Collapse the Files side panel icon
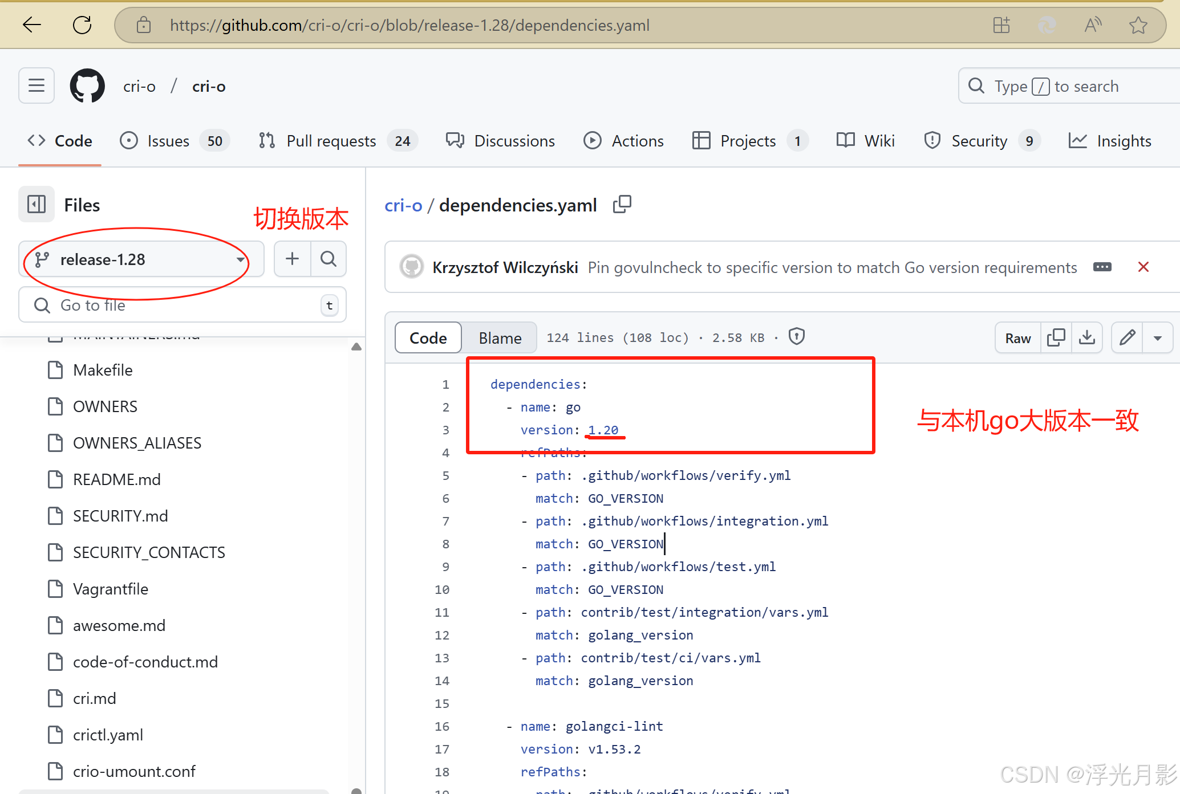The width and height of the screenshot is (1180, 794). coord(37,204)
